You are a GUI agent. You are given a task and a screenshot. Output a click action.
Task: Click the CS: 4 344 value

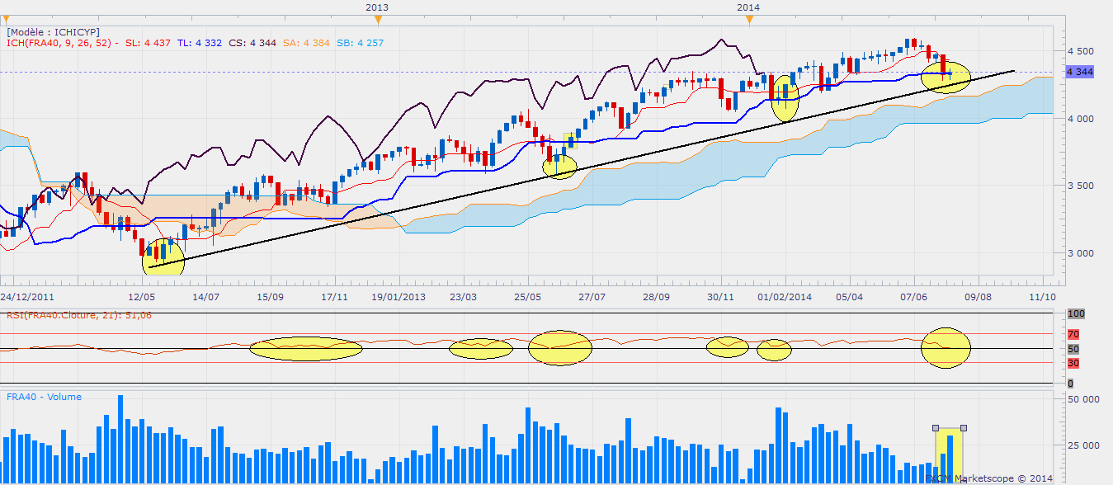[x=252, y=43]
